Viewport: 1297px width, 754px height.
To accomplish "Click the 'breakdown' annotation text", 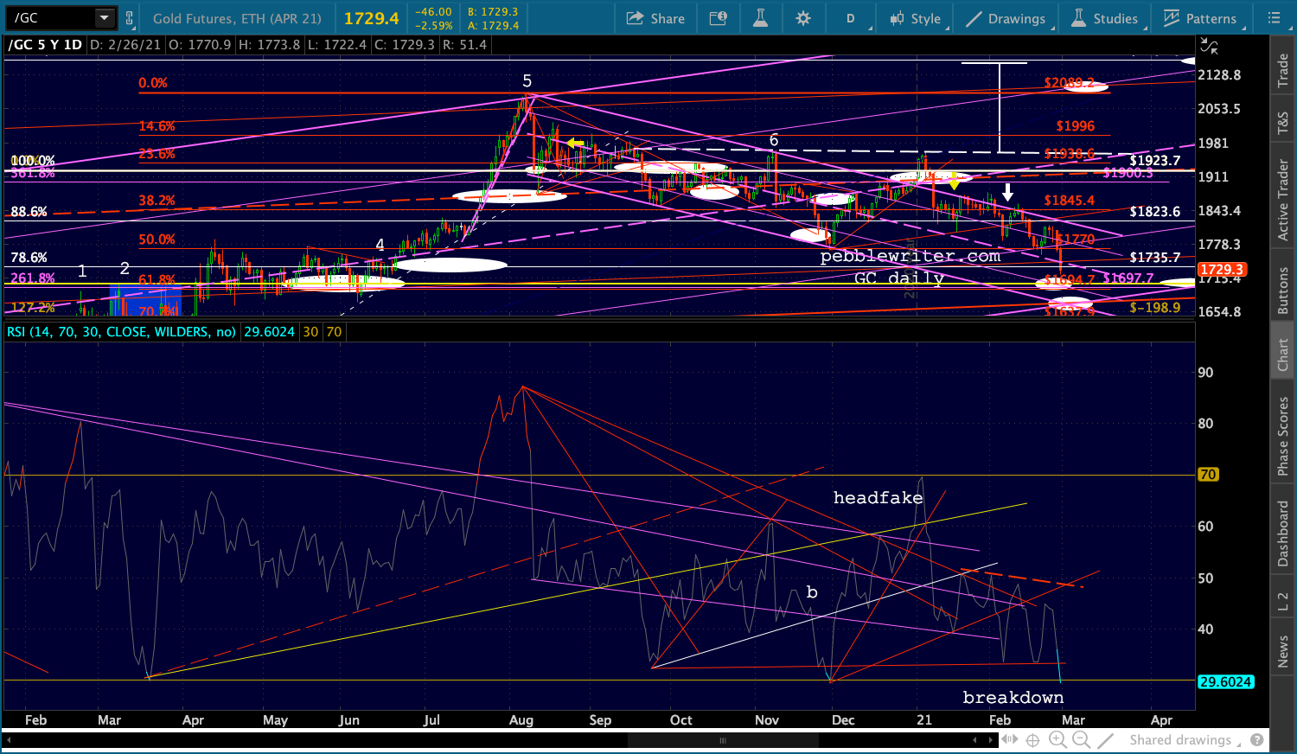I will click(x=1013, y=698).
